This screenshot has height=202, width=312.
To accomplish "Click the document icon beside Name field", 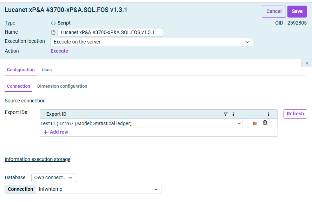I will pyautogui.click(x=53, y=32).
